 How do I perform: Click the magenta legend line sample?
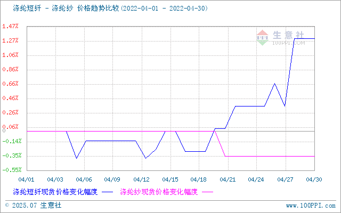[207, 192]
